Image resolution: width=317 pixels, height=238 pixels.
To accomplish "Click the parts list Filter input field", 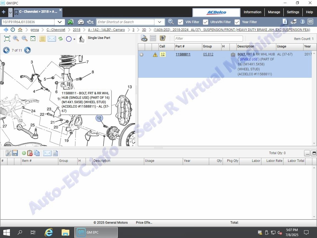I will tap(209, 39).
